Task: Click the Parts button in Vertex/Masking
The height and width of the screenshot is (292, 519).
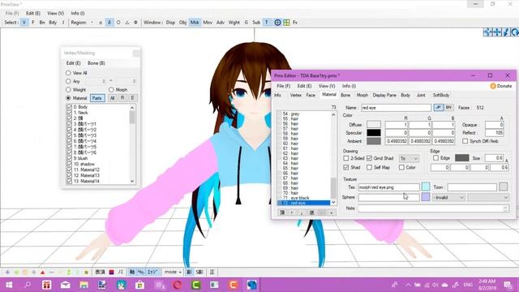Action: (x=97, y=98)
